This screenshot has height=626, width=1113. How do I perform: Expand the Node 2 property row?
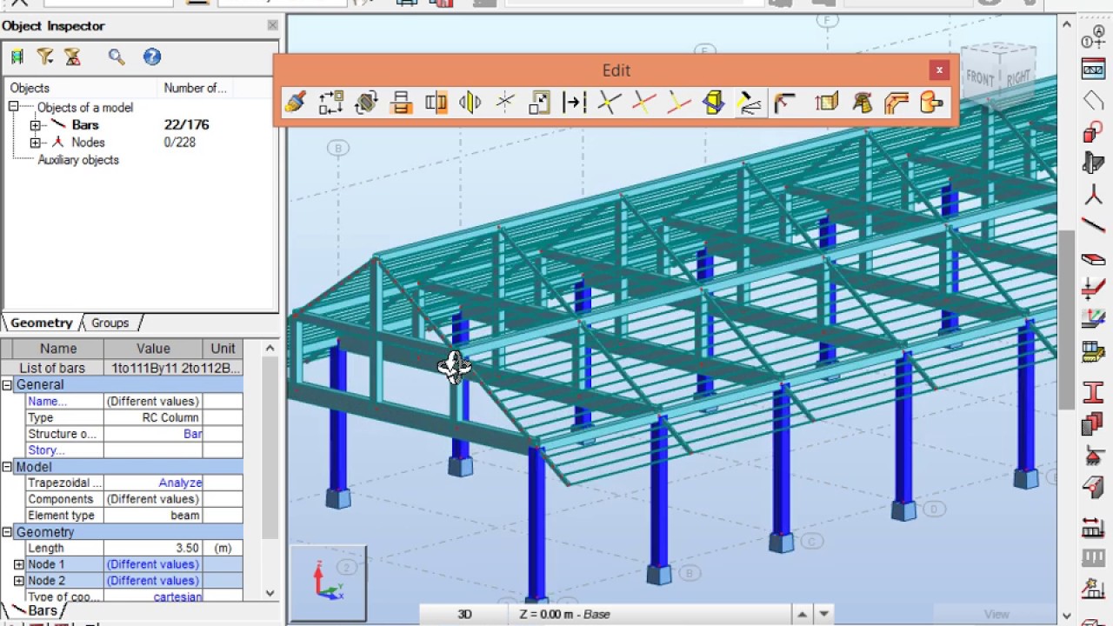(x=19, y=581)
